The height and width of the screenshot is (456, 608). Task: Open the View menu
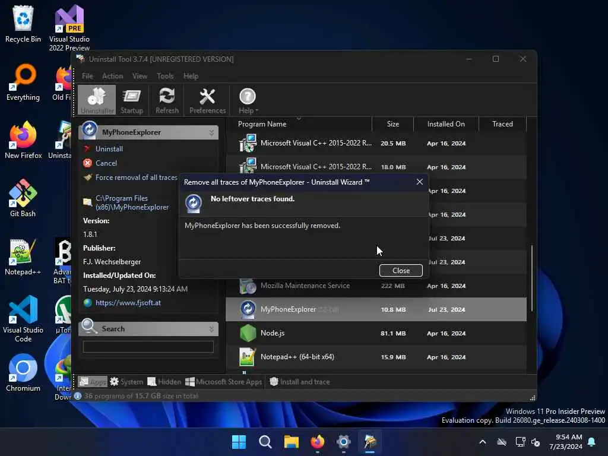140,76
